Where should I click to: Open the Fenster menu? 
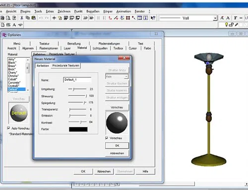[140, 11]
